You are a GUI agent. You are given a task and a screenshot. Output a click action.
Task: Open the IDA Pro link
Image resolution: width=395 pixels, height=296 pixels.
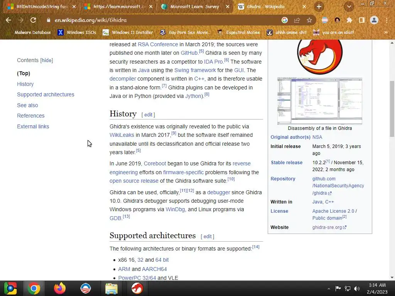tap(213, 62)
